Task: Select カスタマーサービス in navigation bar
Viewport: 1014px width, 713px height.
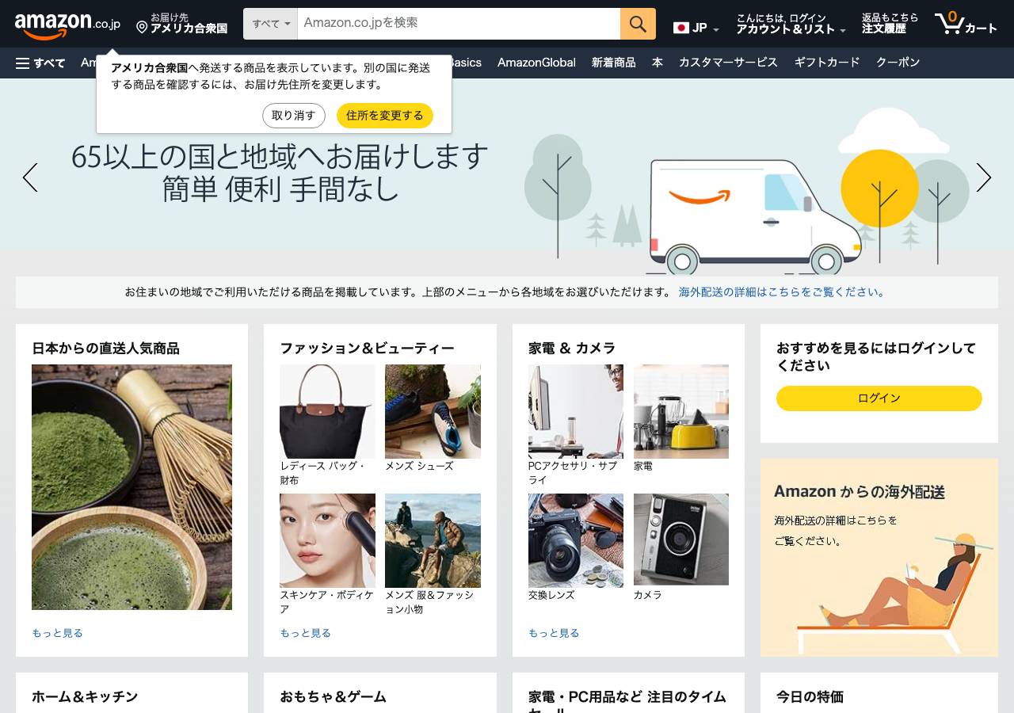Action: point(728,63)
